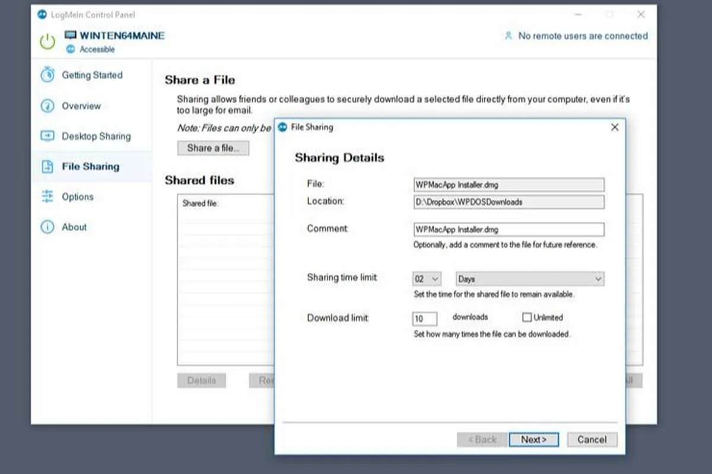The image size is (712, 474).
Task: Go to the Getting Started section
Action: [x=92, y=75]
